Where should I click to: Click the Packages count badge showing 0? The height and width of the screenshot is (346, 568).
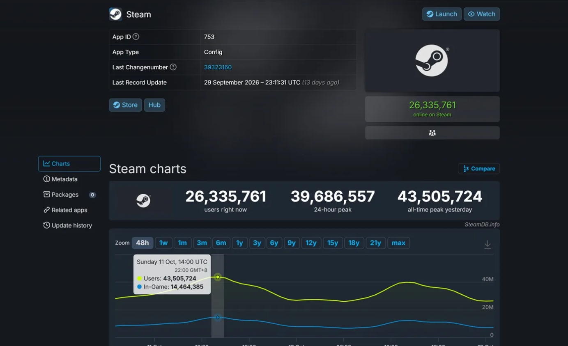pyautogui.click(x=92, y=195)
